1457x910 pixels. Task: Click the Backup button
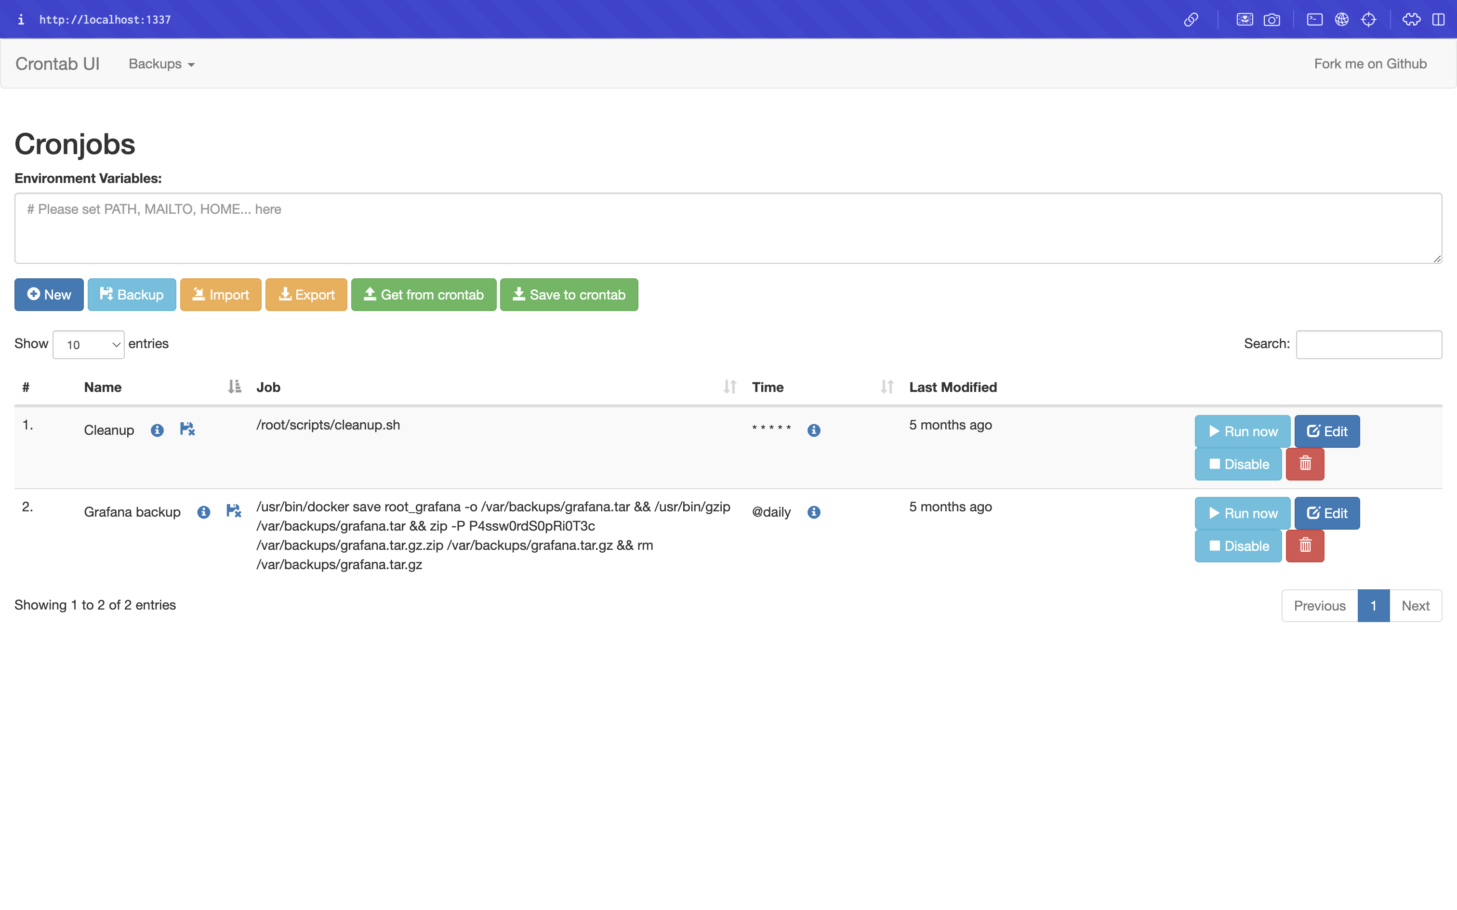pos(132,294)
